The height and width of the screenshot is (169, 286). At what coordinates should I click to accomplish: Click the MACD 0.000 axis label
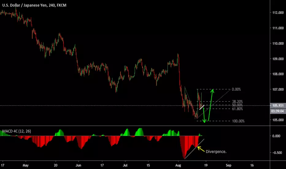(276, 136)
